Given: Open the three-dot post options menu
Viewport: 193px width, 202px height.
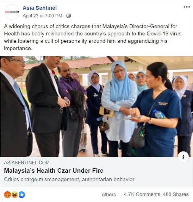Looking at the screenshot, I should 187,7.
